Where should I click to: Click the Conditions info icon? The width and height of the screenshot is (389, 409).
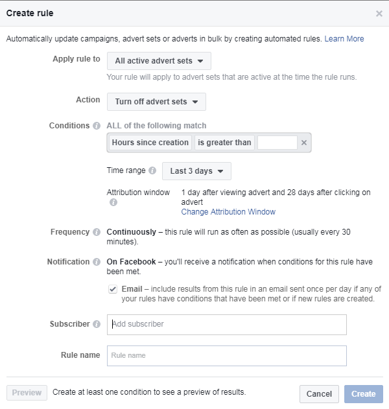97,126
